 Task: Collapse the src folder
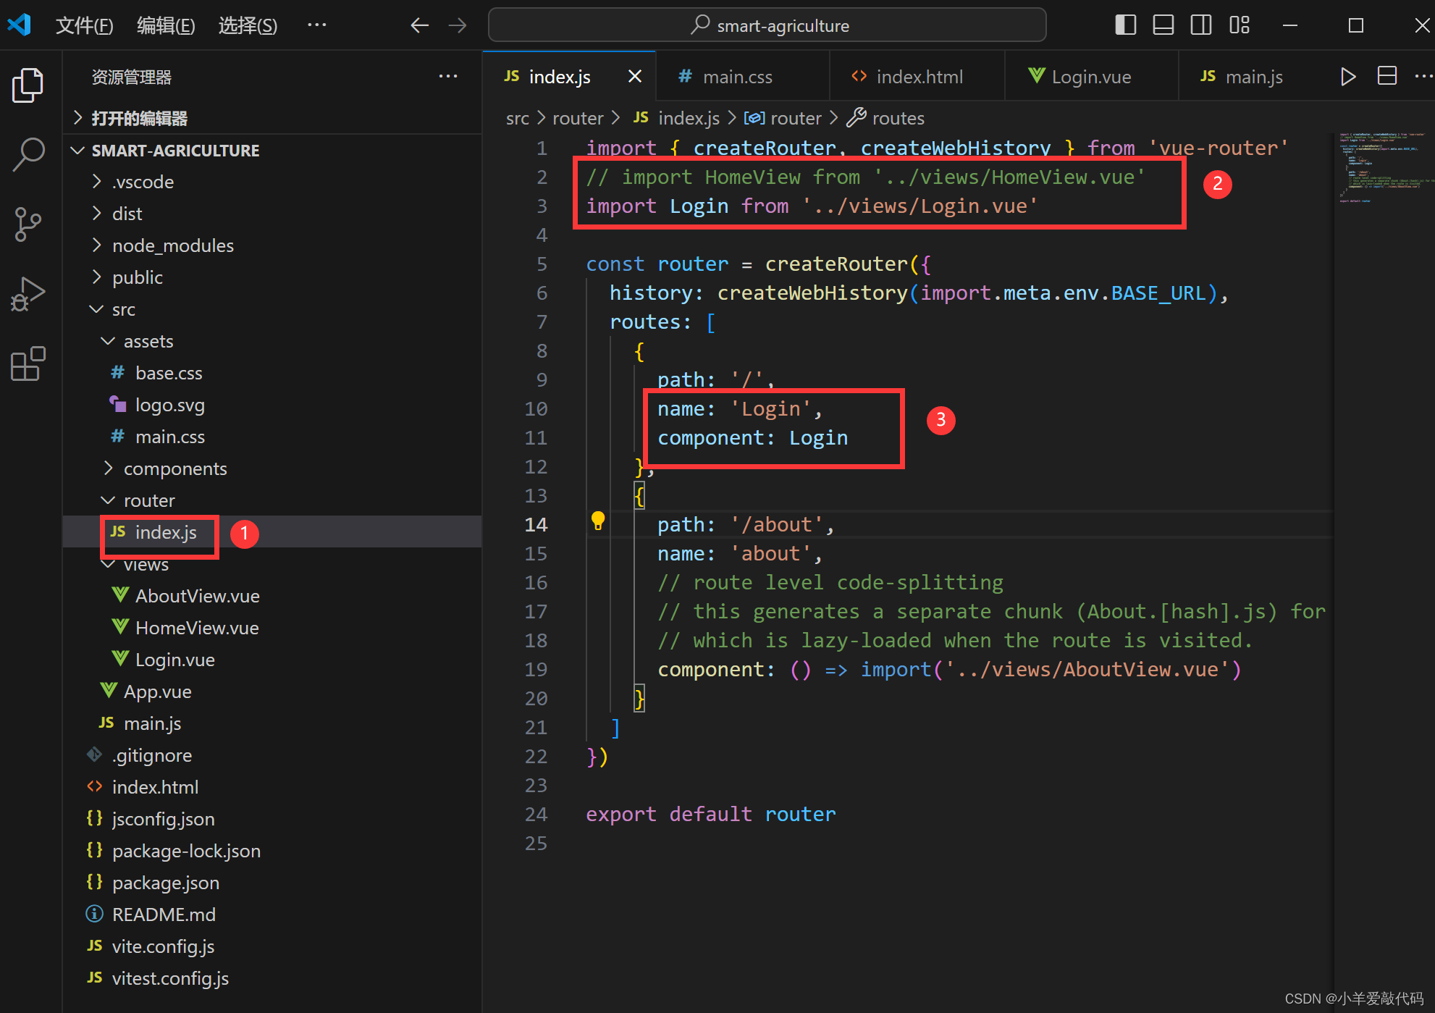point(272,309)
